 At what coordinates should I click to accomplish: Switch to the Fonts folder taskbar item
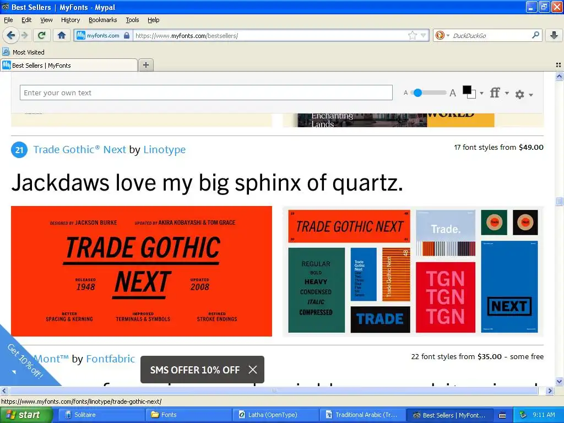pyautogui.click(x=188, y=415)
